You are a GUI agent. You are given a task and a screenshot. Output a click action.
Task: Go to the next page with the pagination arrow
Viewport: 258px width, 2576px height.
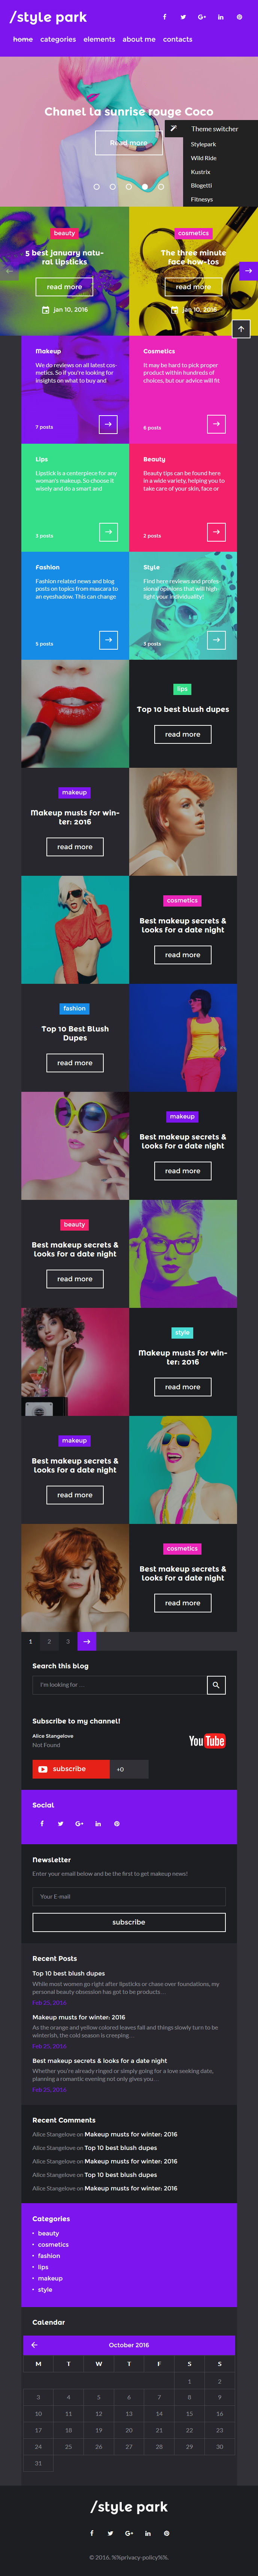[87, 1641]
